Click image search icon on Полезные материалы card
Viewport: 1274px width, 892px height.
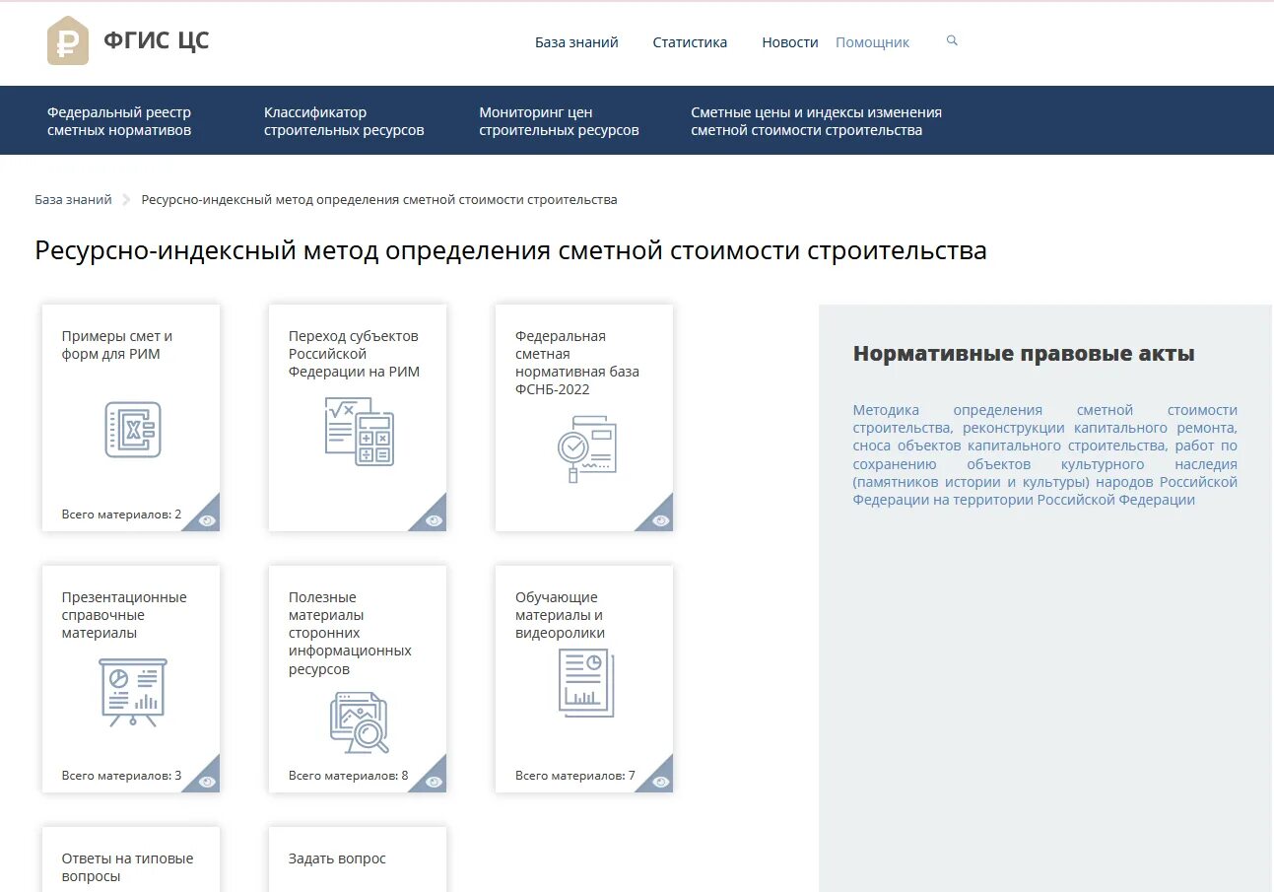click(360, 722)
